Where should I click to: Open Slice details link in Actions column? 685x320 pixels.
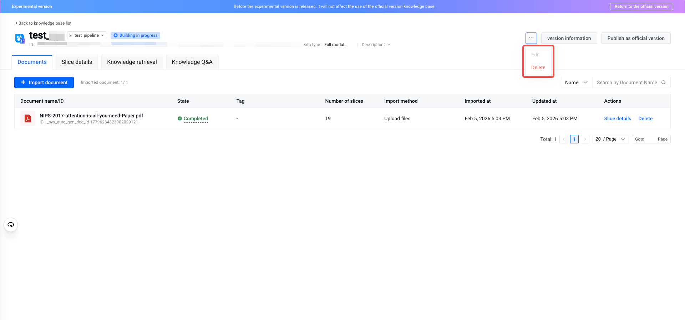[617, 118]
